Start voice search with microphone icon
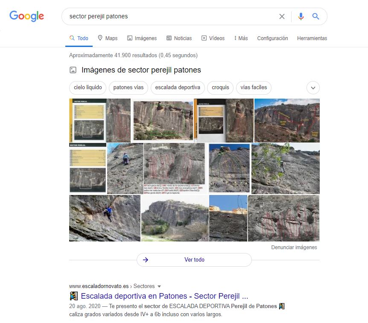This screenshot has width=368, height=323. coord(301,16)
